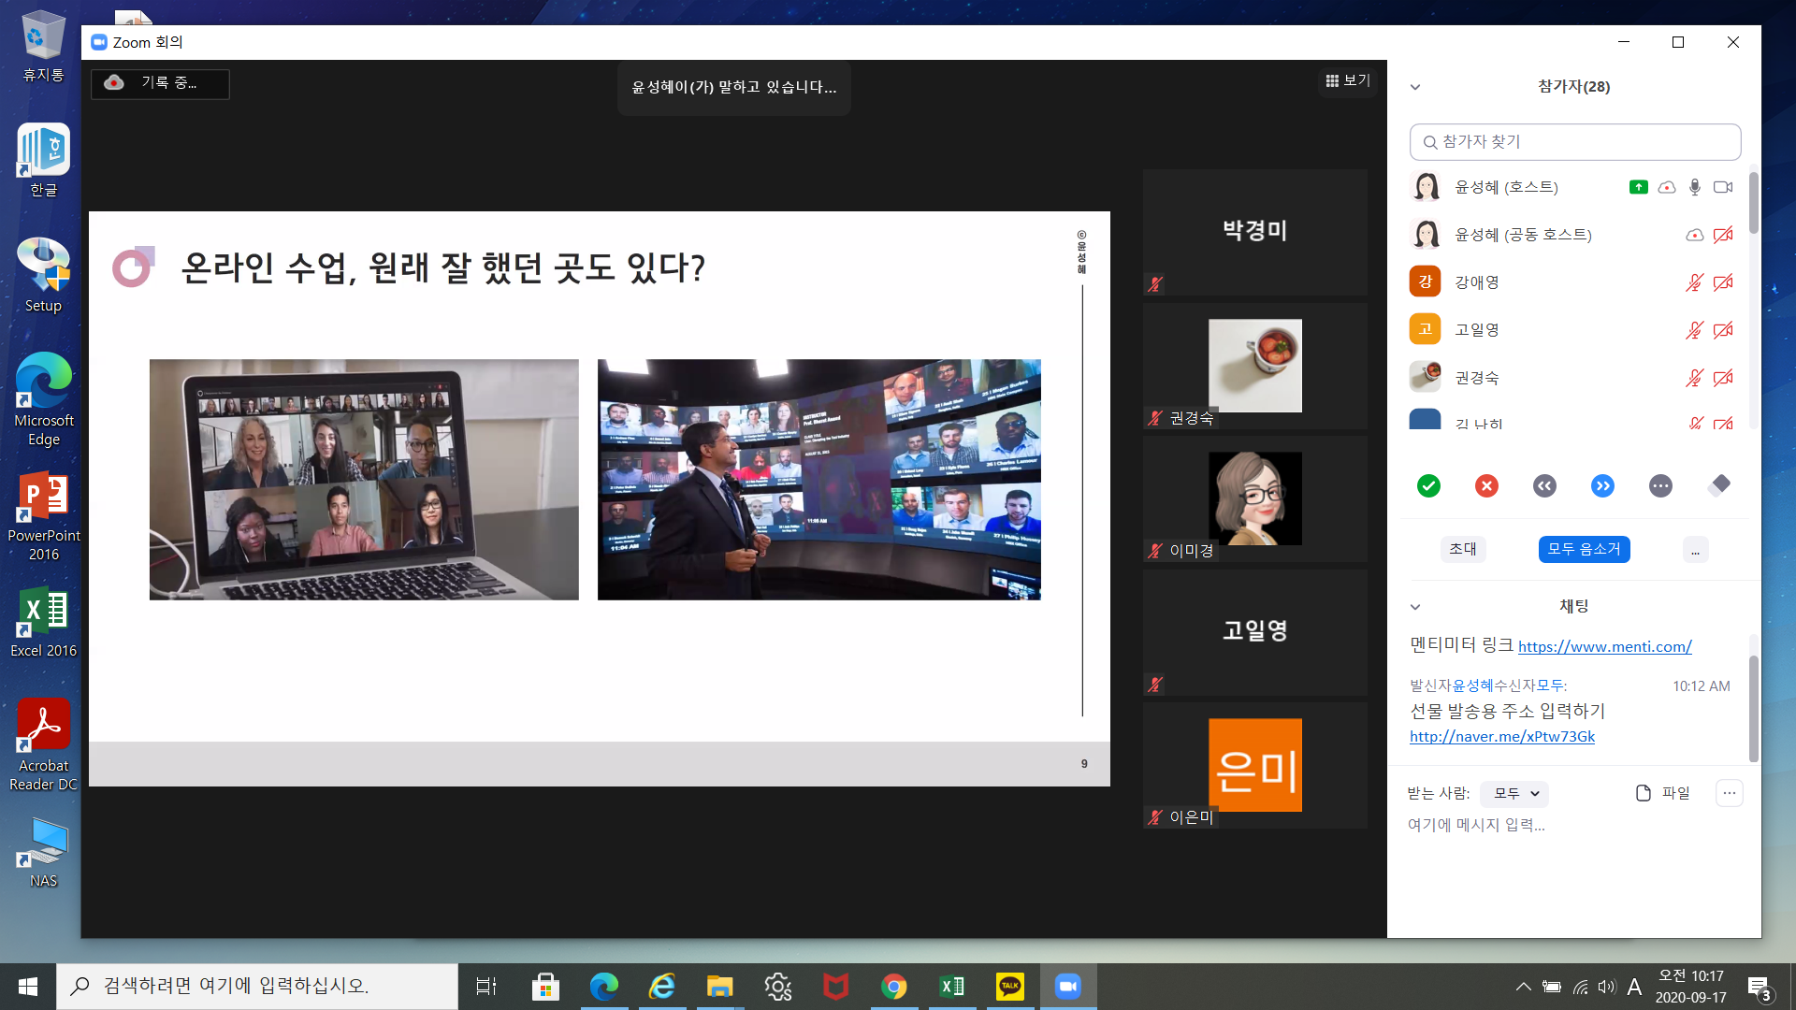Viewport: 1796px width, 1010px height.
Task: Select 박경미 video tile
Action: pyautogui.click(x=1254, y=233)
